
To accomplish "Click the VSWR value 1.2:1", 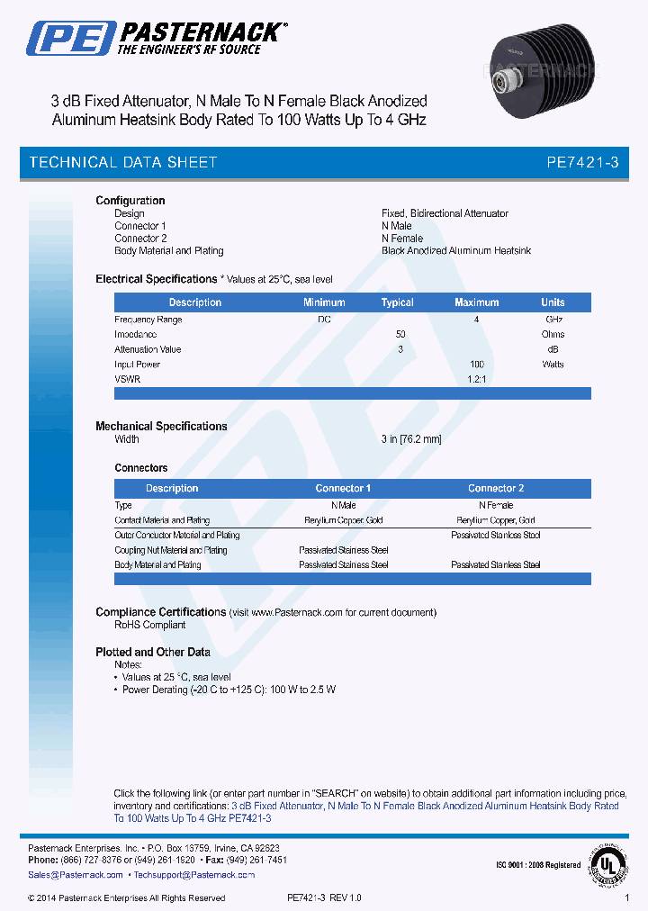I will (x=477, y=379).
